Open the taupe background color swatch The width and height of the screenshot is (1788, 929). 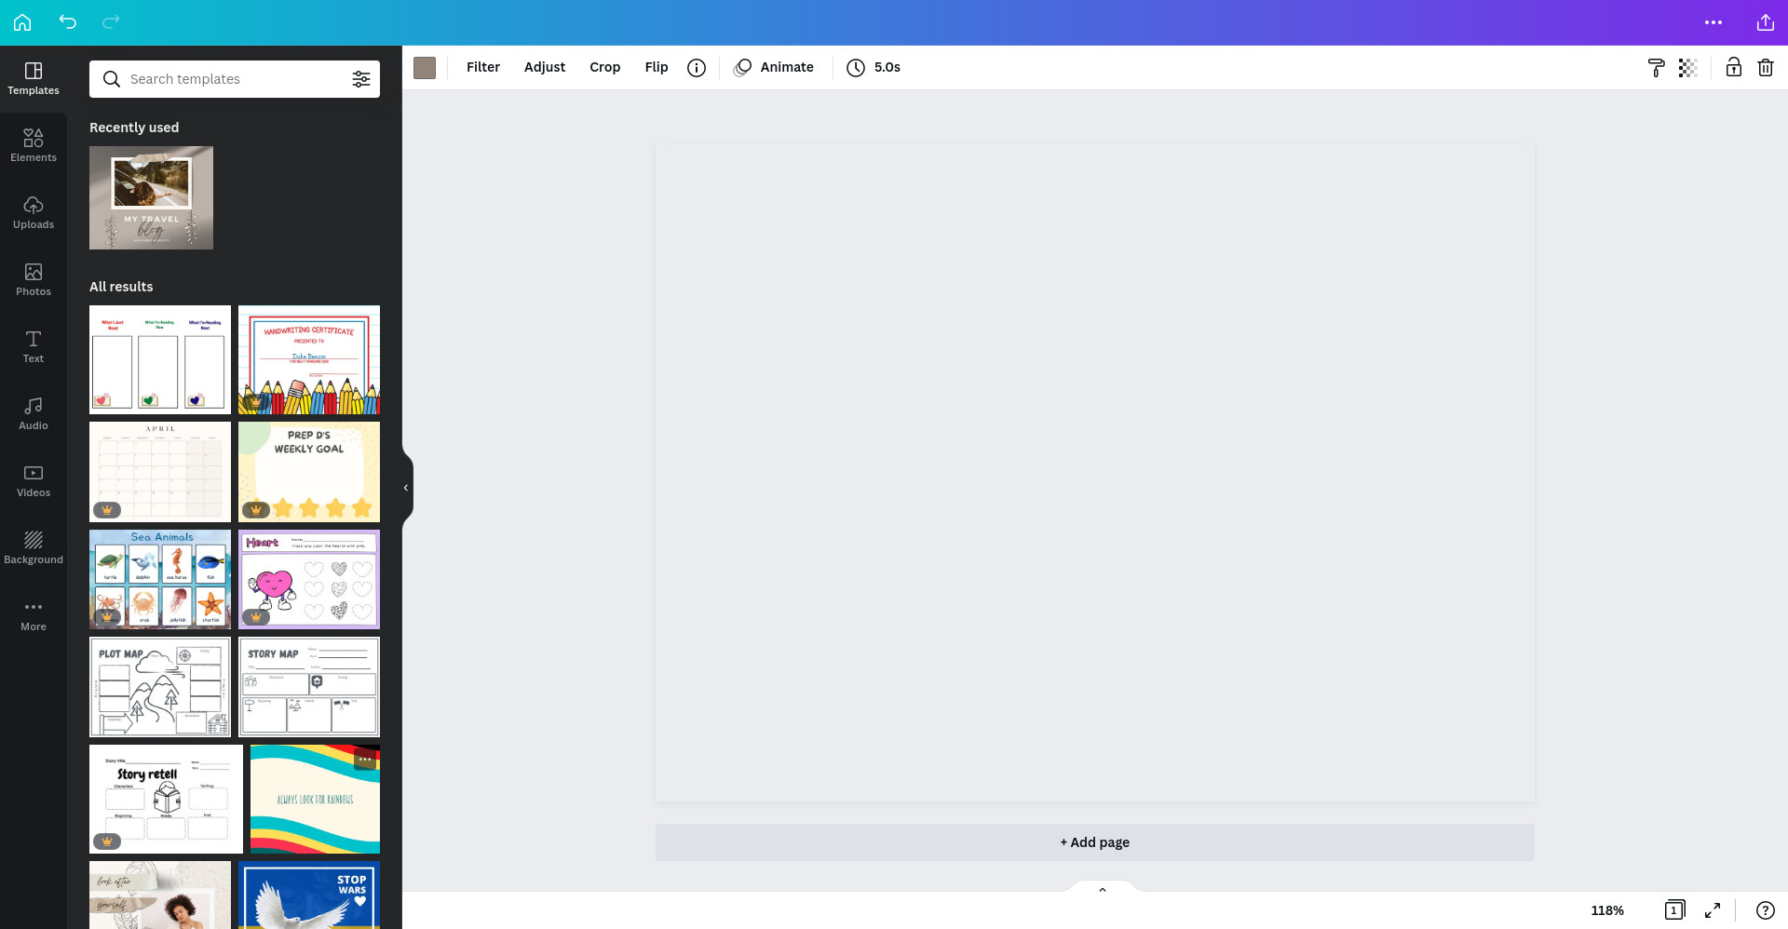click(x=425, y=67)
